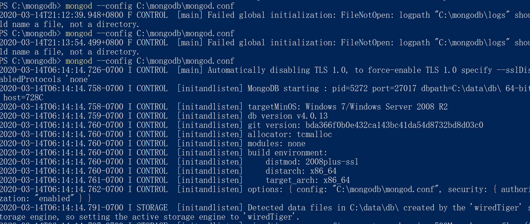
Task: Click the first prompt's 'mongod' command
Action: (79, 6)
